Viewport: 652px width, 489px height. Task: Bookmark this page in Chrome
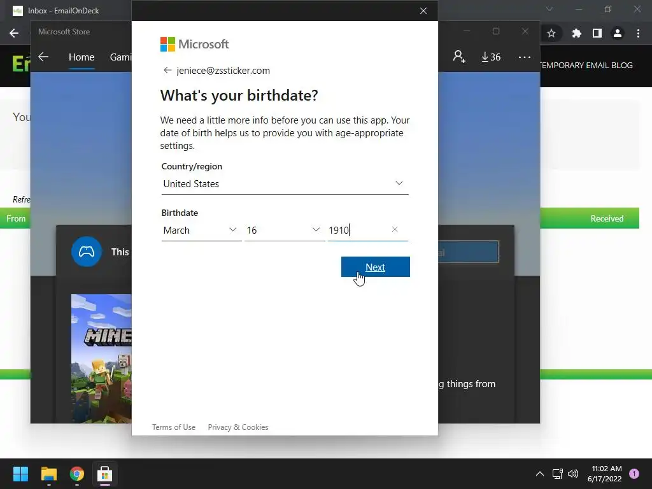(551, 33)
